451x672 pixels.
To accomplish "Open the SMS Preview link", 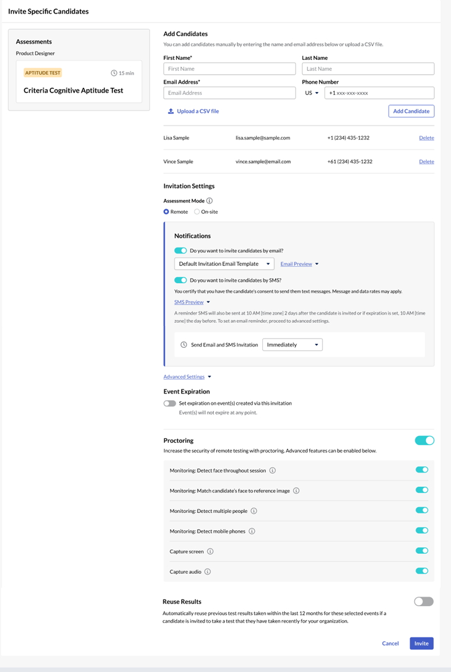I will click(189, 302).
